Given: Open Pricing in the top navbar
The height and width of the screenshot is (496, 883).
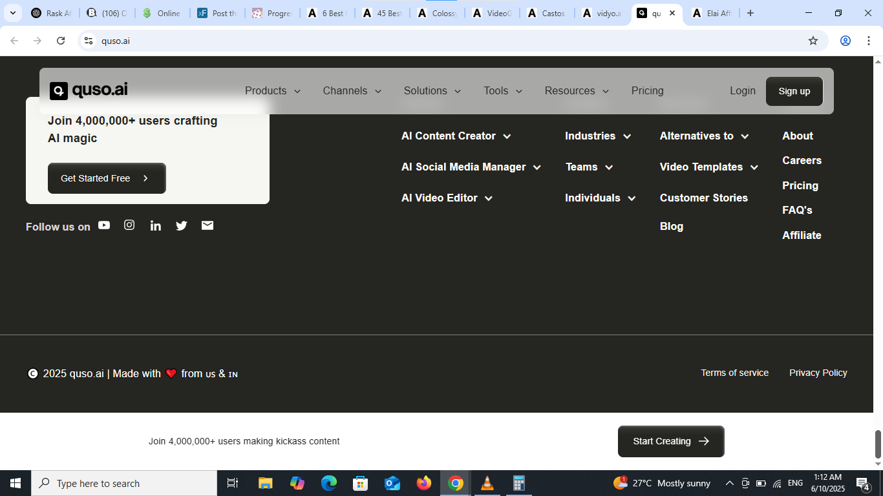Looking at the screenshot, I should coord(648,91).
